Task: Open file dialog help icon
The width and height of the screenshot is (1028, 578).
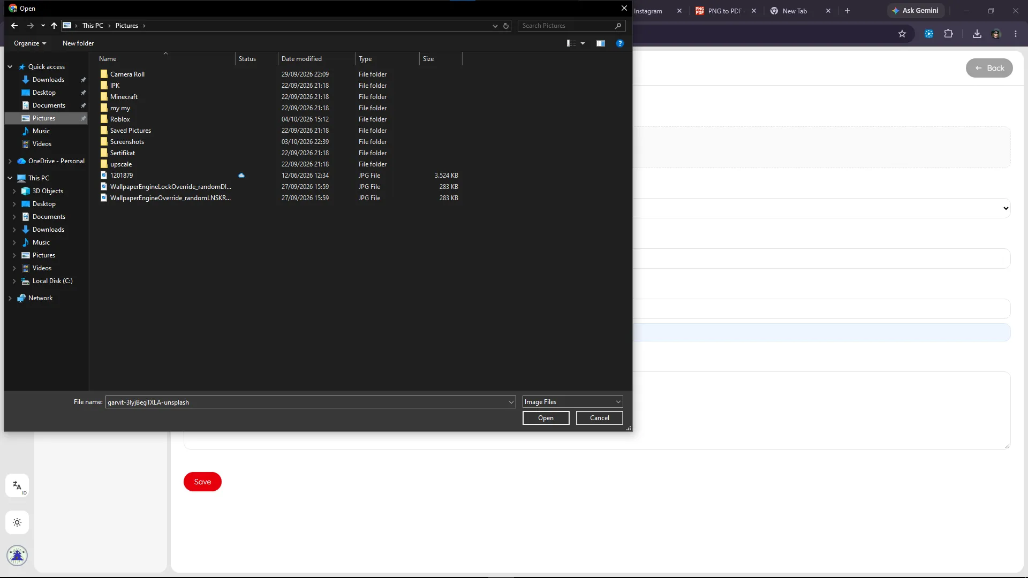Action: click(620, 43)
